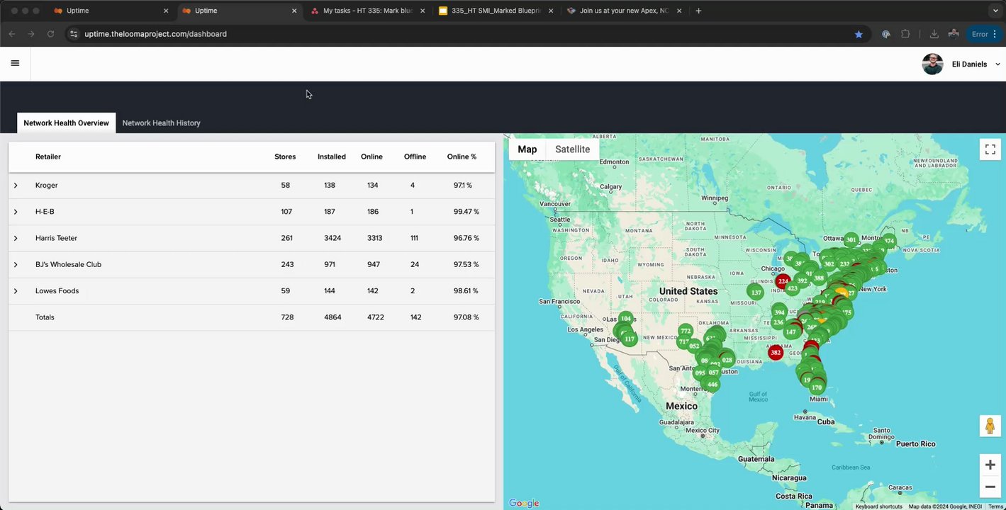1006x510 pixels.
Task: Open map Keyboard shortcuts link
Action: point(878,506)
